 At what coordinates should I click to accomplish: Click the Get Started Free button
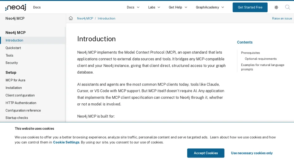[x=250, y=7]
